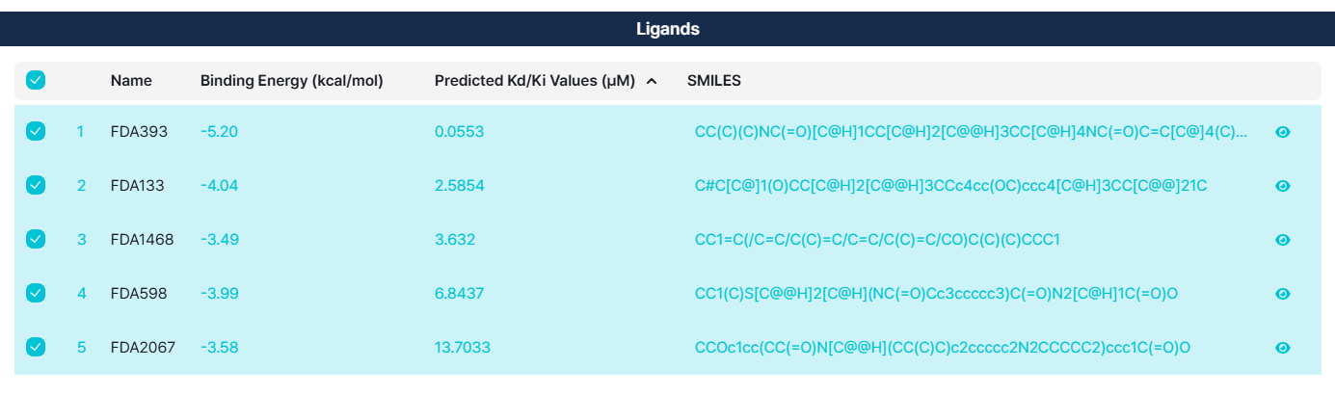
Task: Show FDA393 ligand with eye icon
Action: [1282, 132]
